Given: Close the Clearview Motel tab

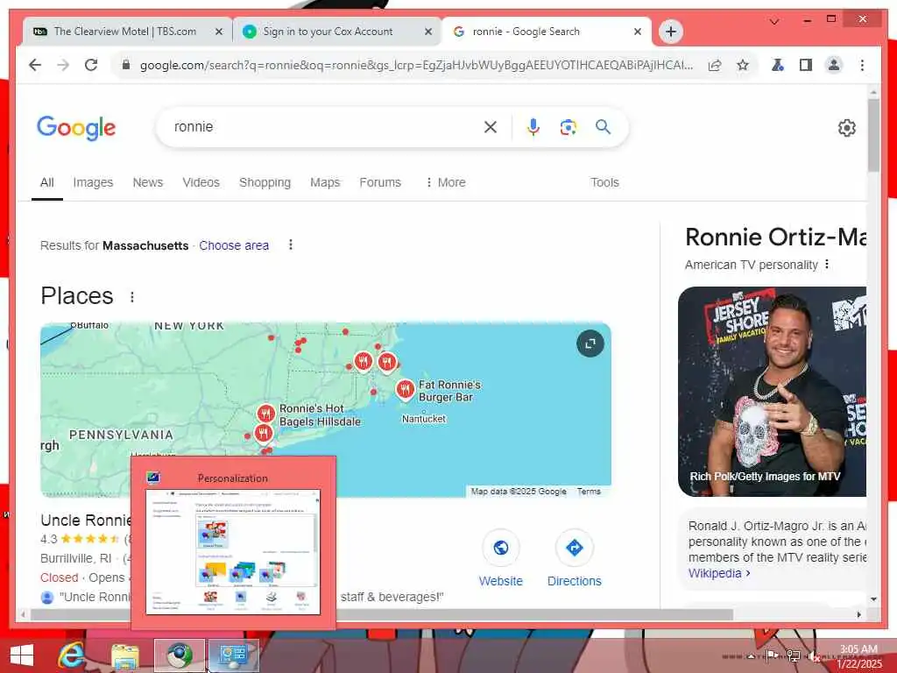Looking at the screenshot, I should 218,32.
